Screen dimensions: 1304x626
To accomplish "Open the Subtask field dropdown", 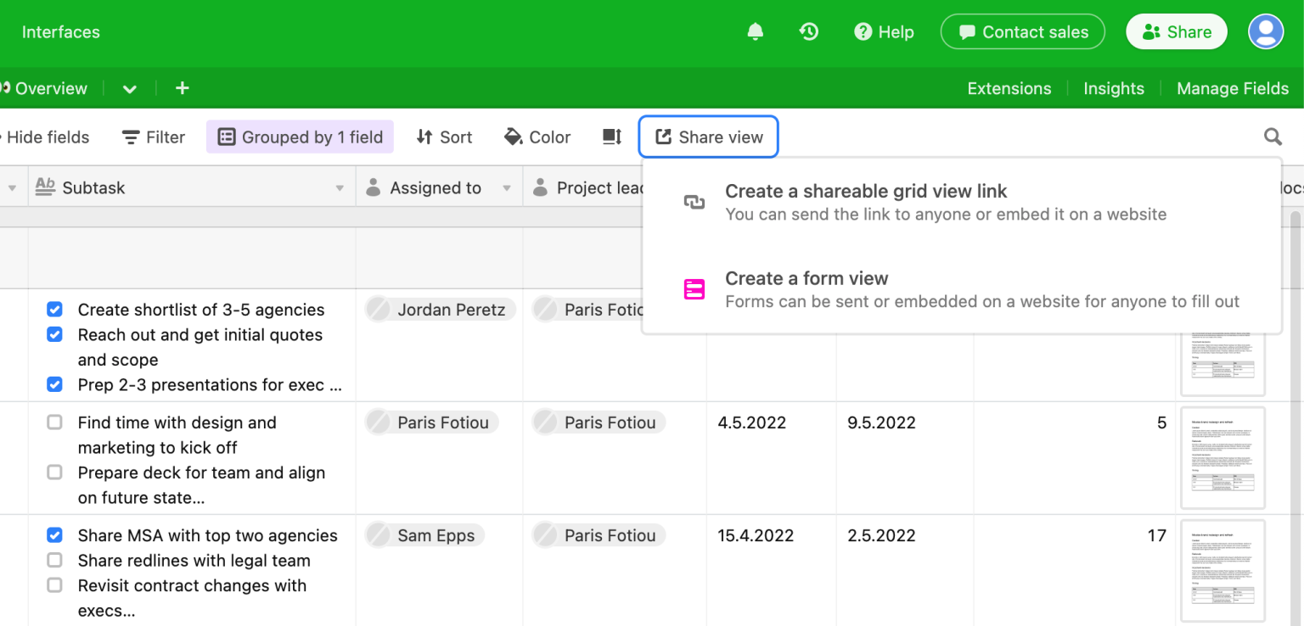I will [x=340, y=187].
